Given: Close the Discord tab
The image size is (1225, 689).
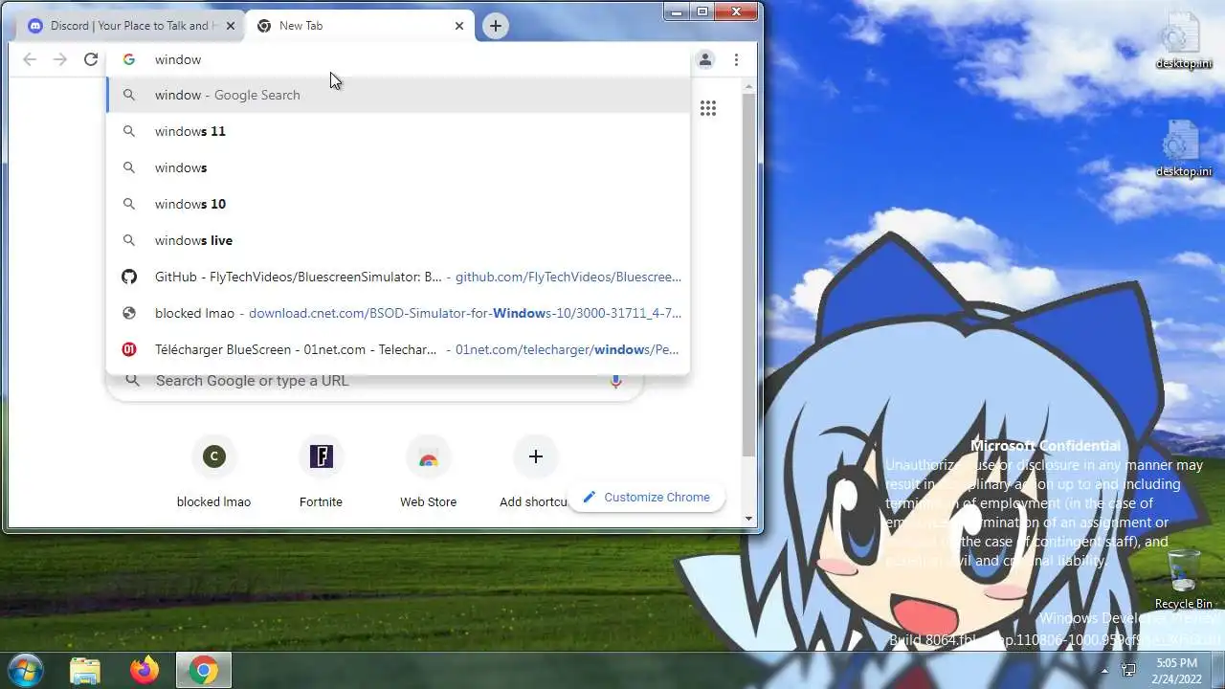Looking at the screenshot, I should 230,26.
